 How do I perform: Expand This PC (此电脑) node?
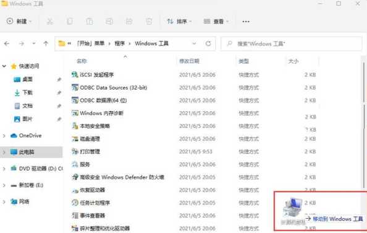pos(4,152)
